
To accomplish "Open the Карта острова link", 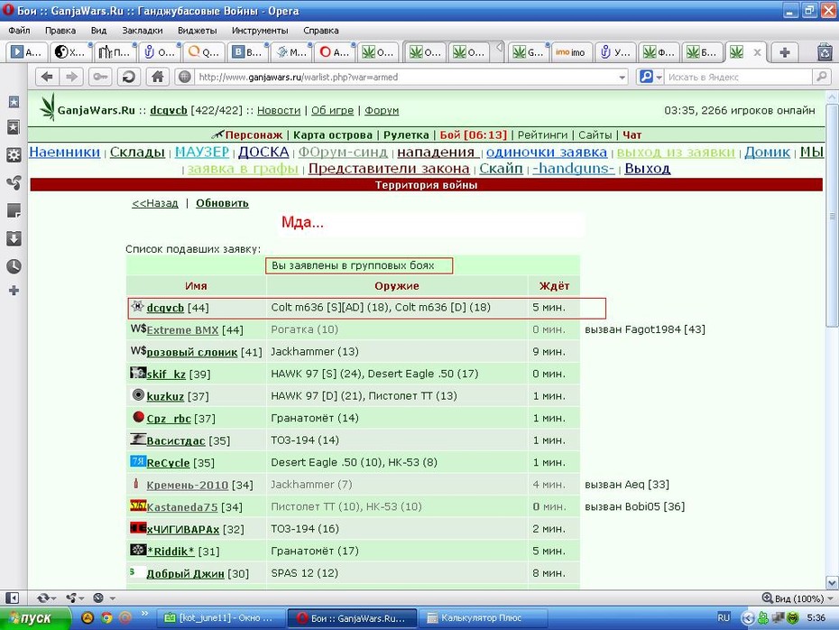I will 333,134.
